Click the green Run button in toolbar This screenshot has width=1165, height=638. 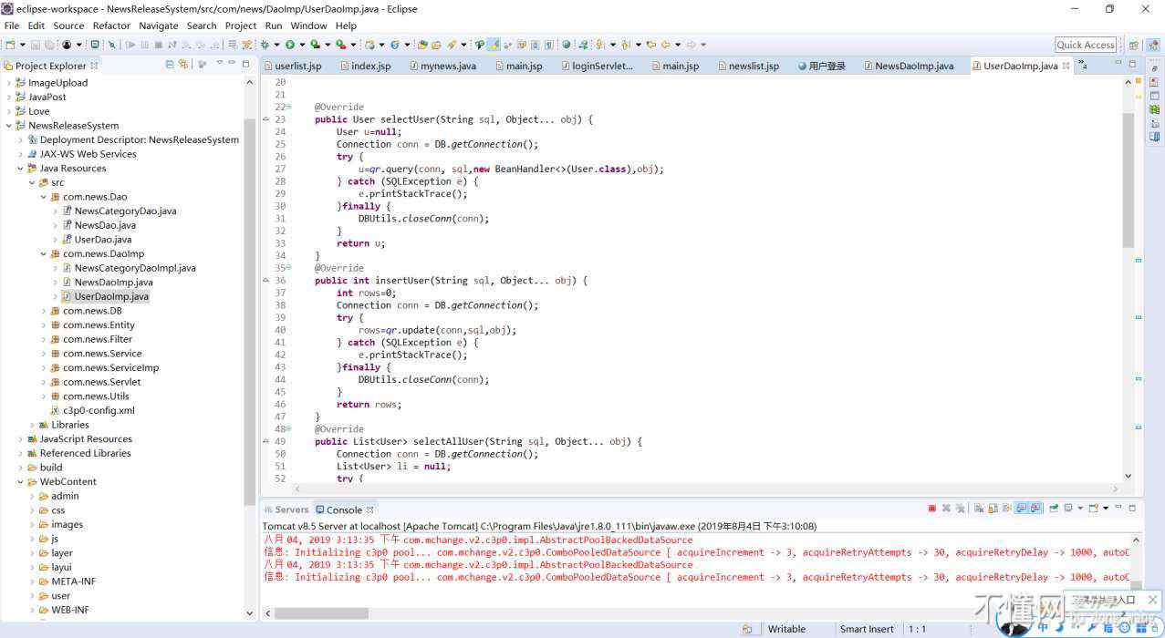290,45
